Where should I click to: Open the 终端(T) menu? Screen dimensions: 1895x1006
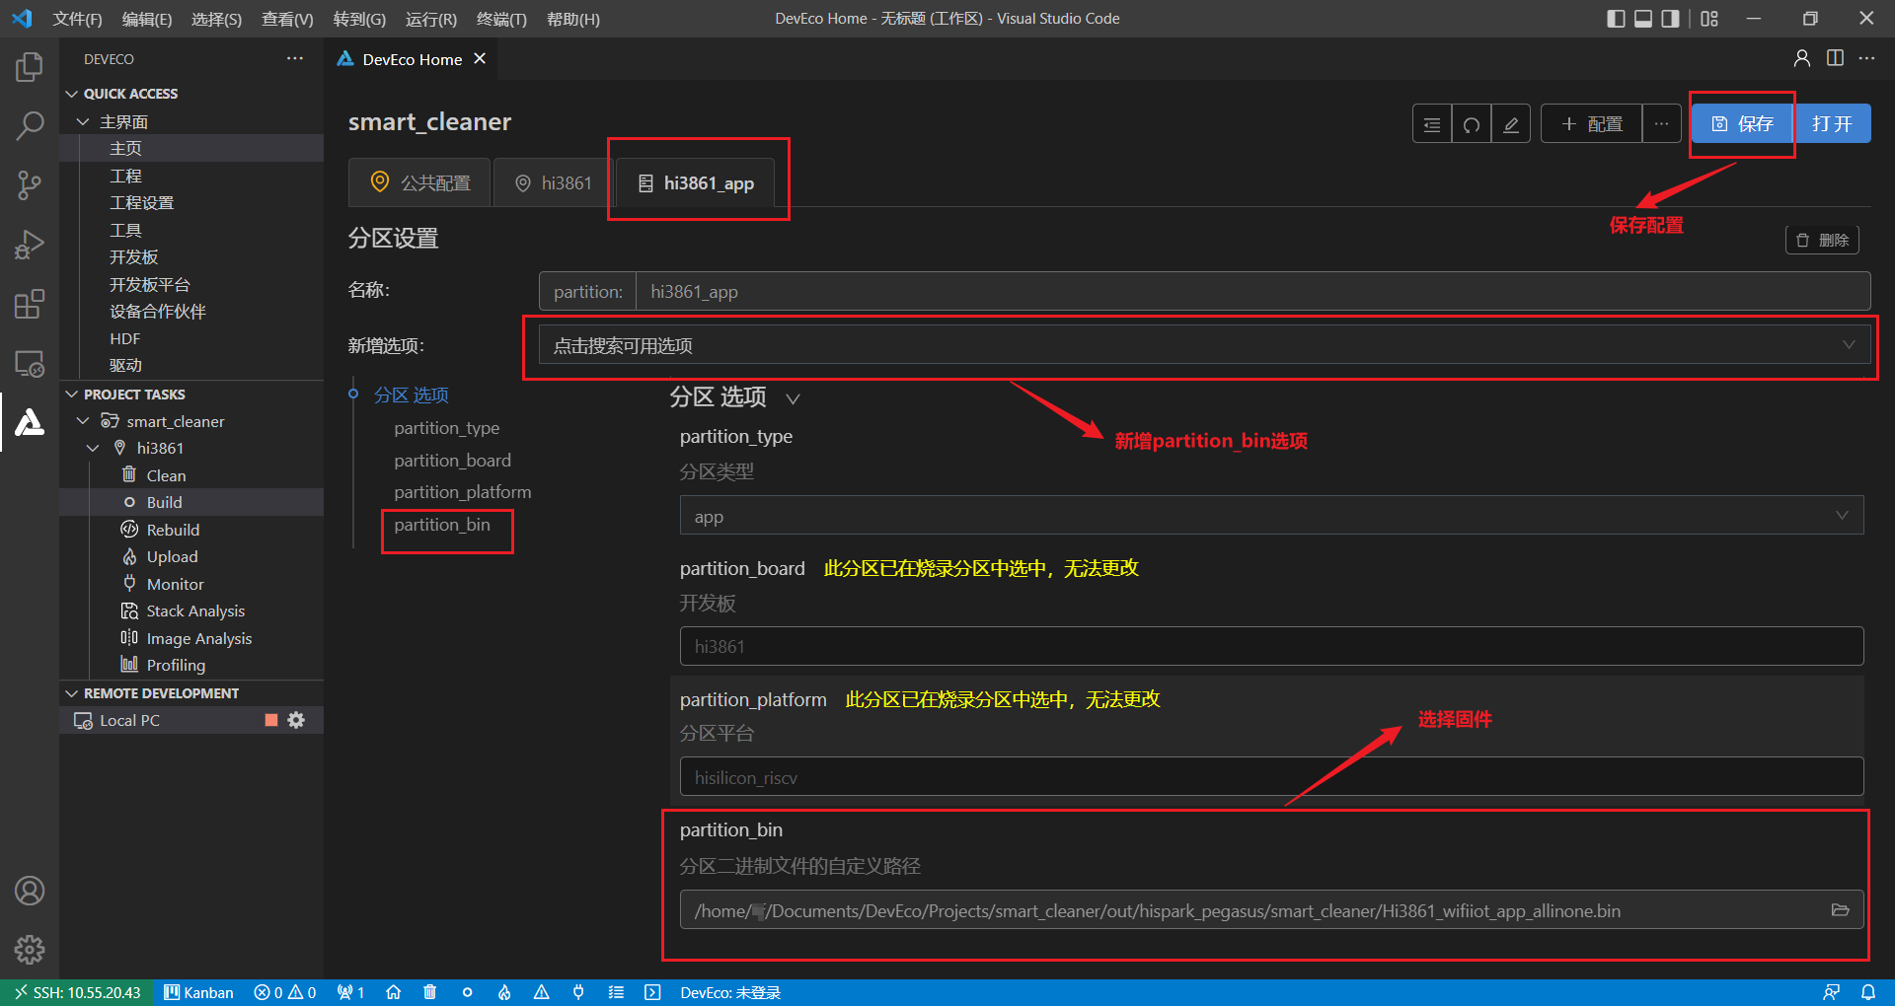point(501,19)
